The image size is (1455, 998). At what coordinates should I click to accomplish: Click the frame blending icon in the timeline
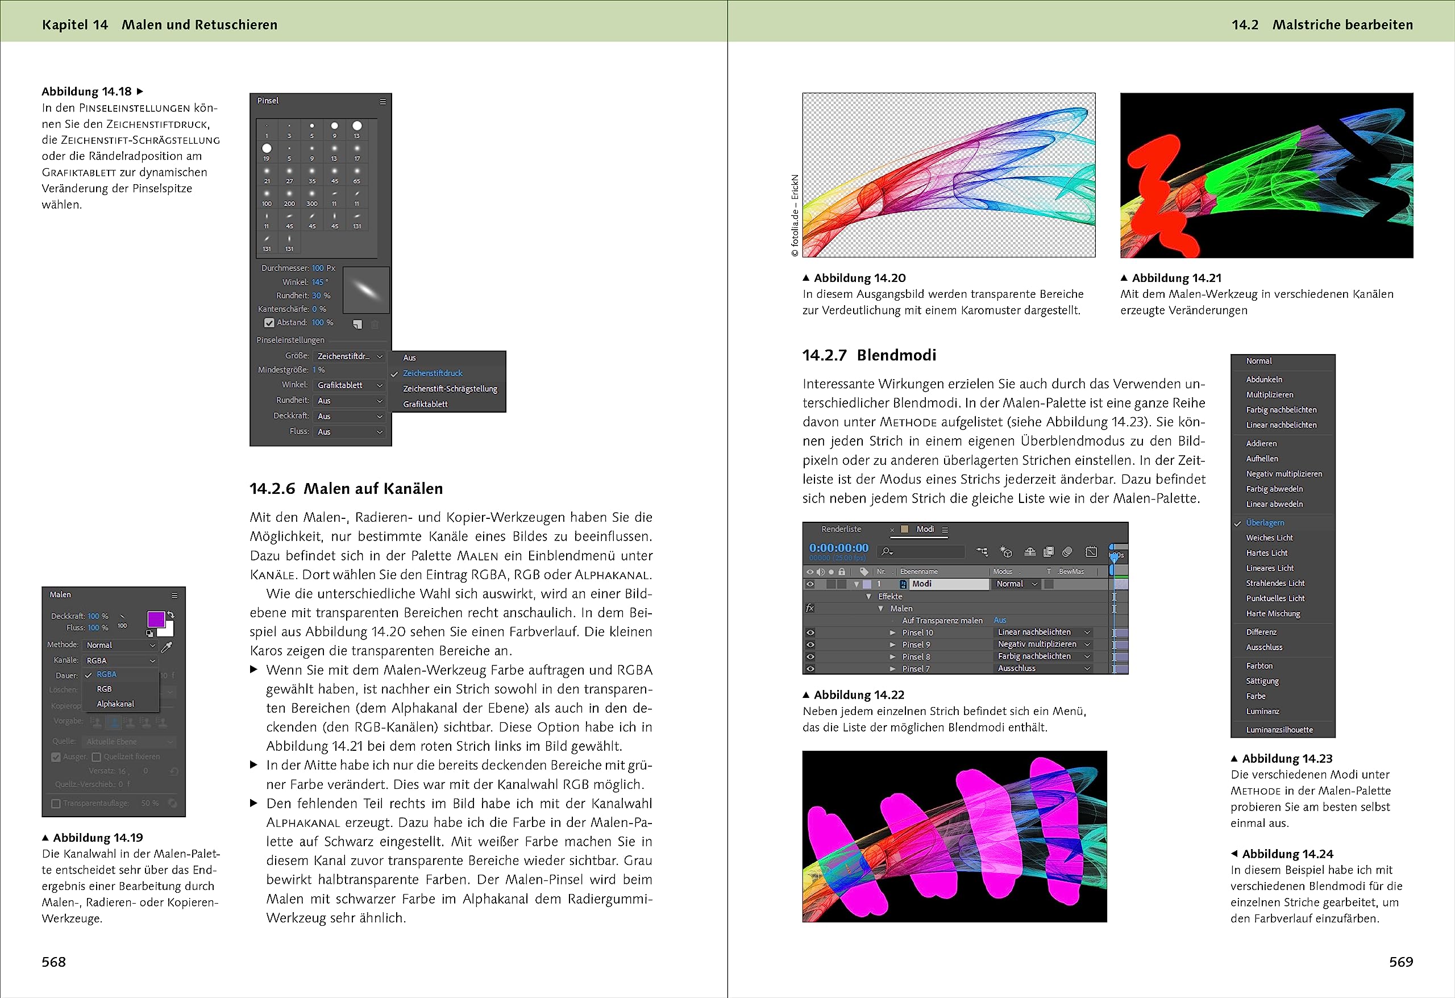(x=1049, y=552)
